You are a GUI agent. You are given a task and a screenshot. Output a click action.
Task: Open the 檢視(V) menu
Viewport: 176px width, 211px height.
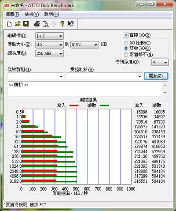pos(32,14)
